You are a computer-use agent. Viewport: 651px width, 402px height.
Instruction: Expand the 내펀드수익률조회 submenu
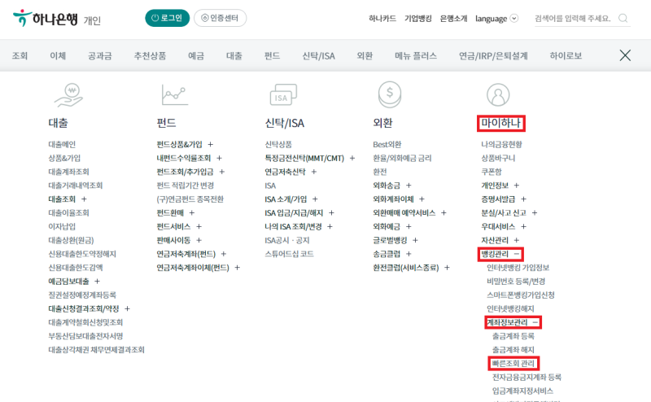[219, 158]
